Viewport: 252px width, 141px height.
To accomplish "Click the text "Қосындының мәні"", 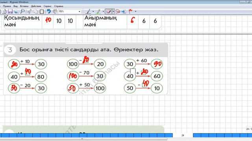I will click(22, 21).
